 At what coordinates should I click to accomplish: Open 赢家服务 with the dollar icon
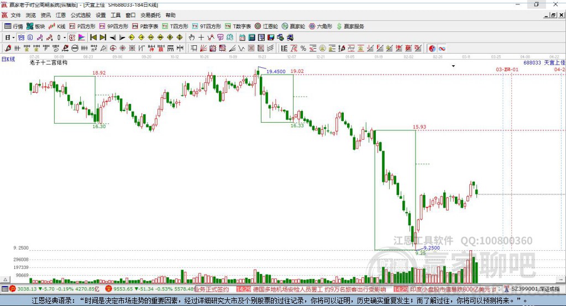click(x=350, y=27)
